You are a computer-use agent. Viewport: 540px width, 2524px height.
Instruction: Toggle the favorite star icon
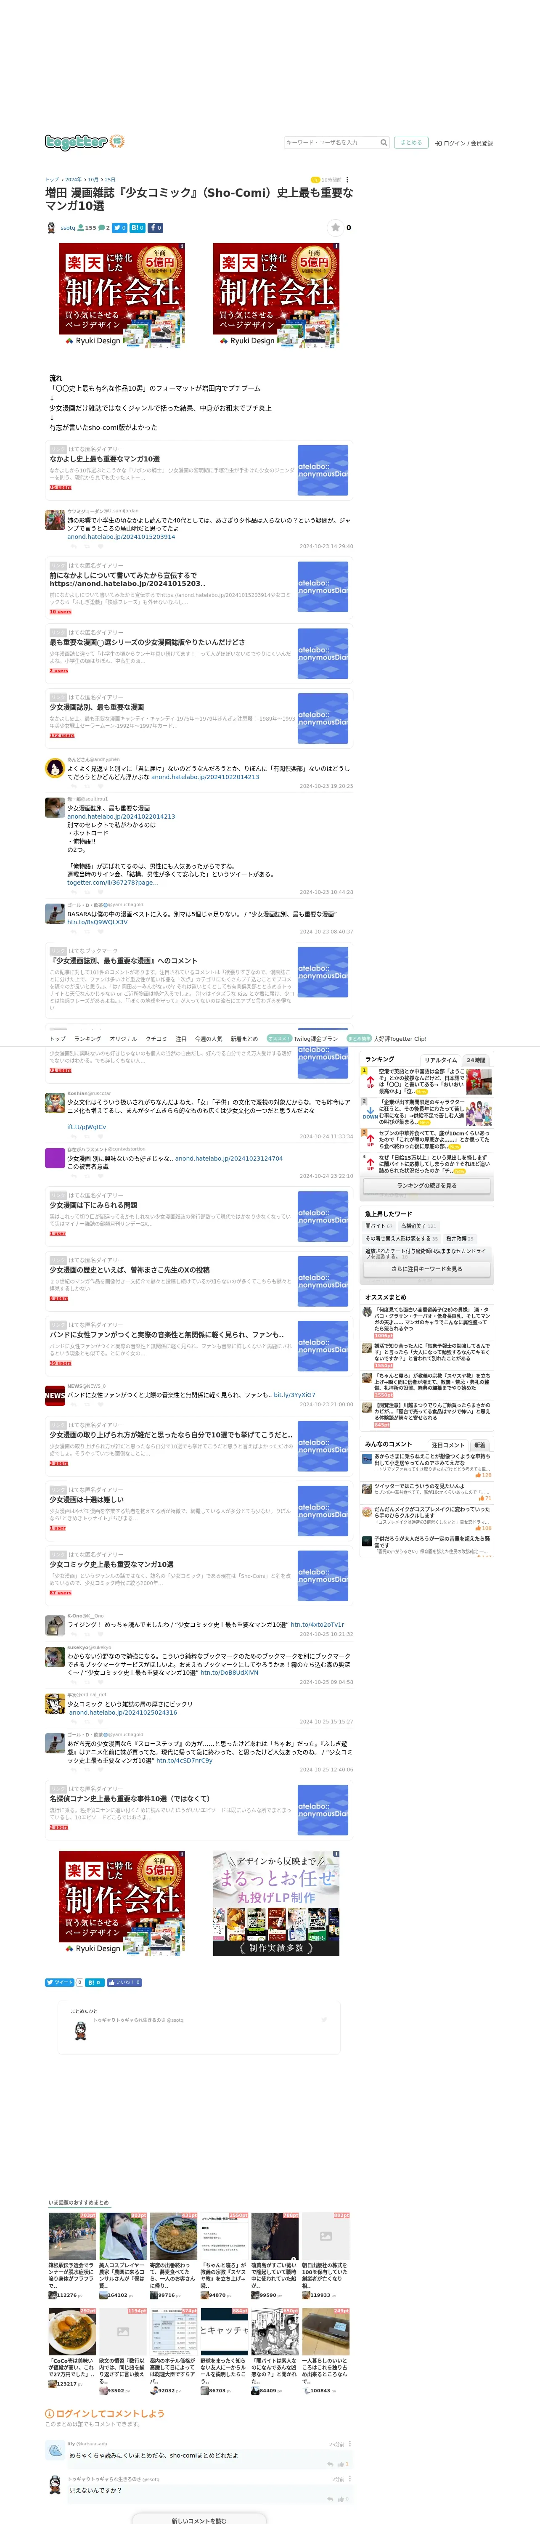click(335, 227)
